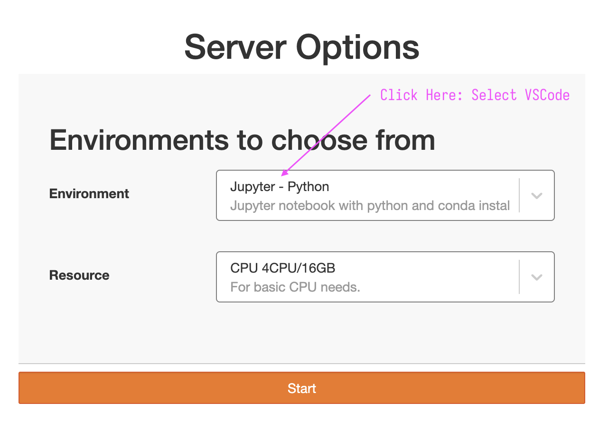Image resolution: width=599 pixels, height=421 pixels.
Task: Click the Server Options page title
Action: [301, 47]
